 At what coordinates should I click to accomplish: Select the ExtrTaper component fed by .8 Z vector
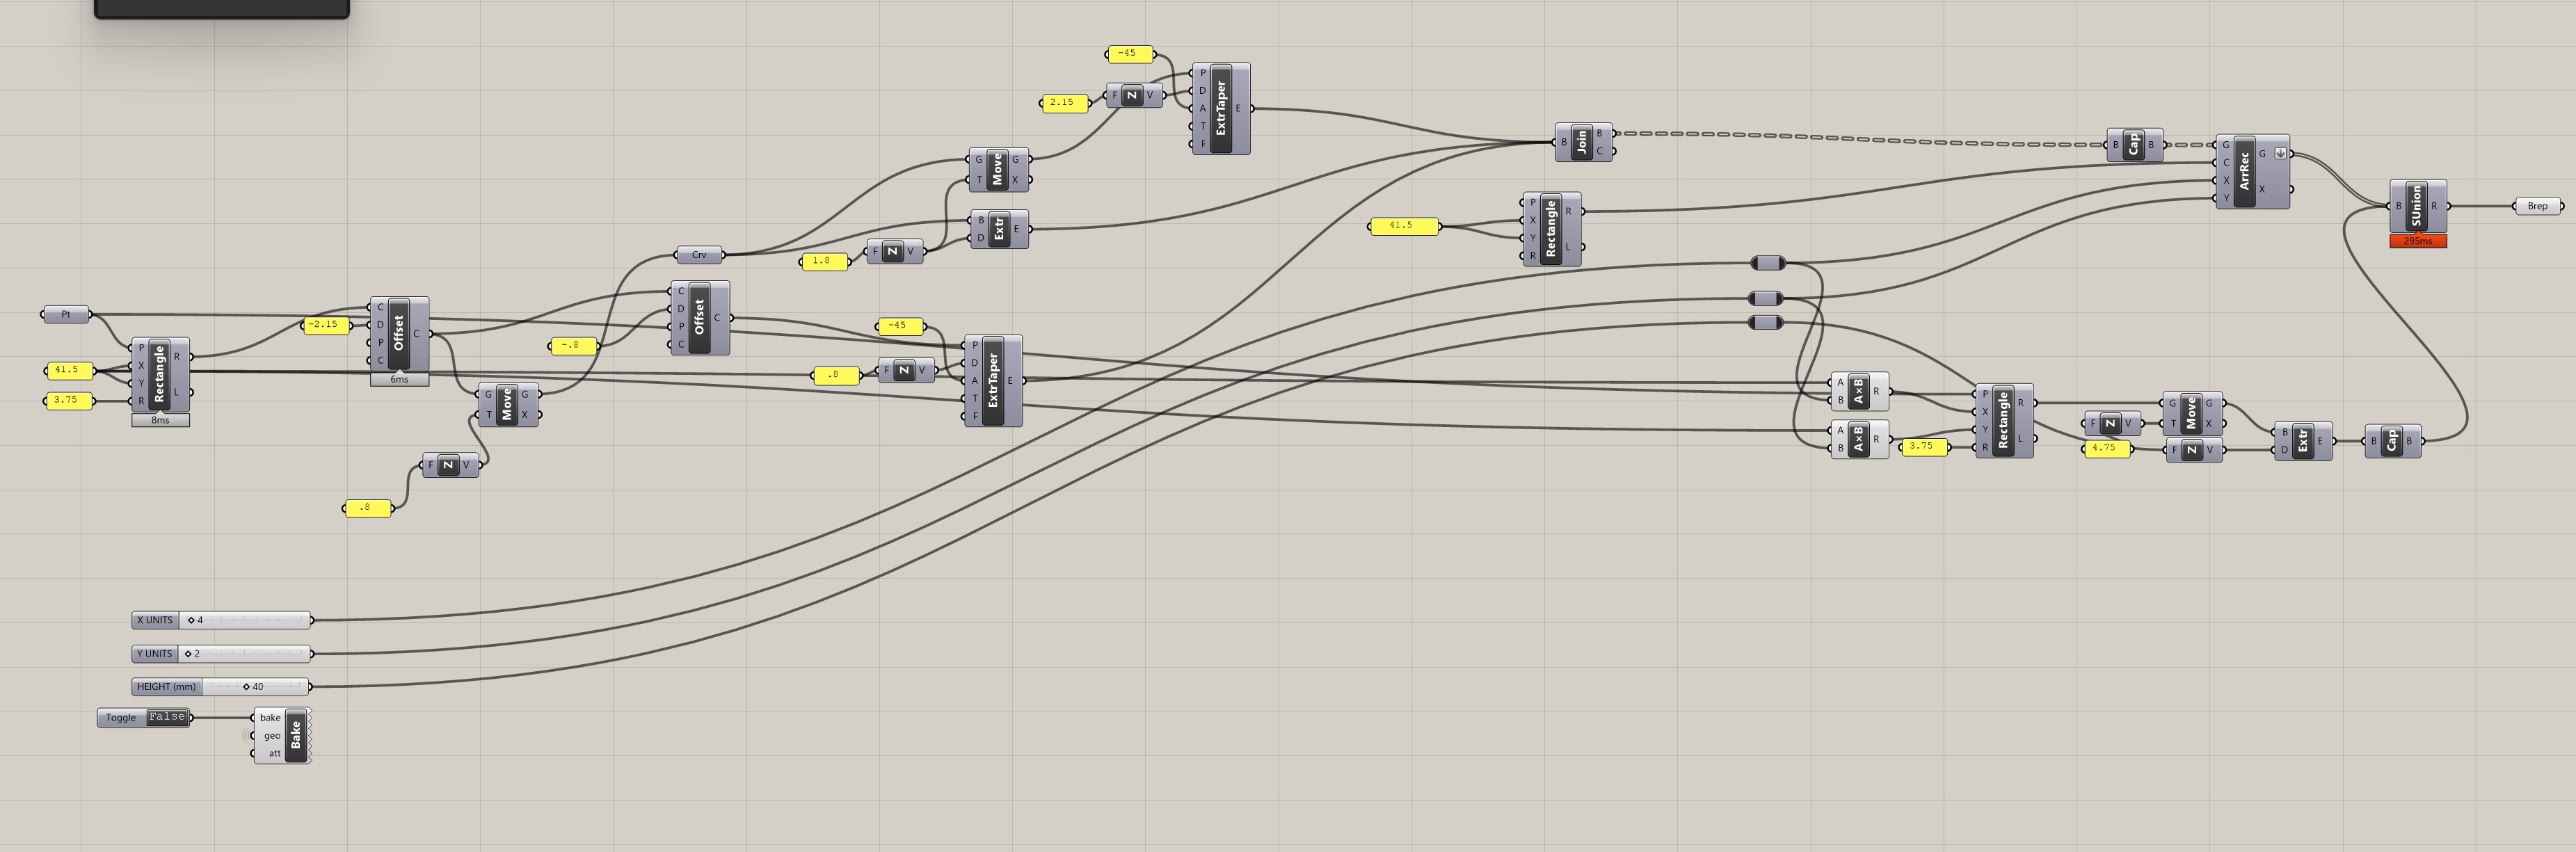(993, 381)
